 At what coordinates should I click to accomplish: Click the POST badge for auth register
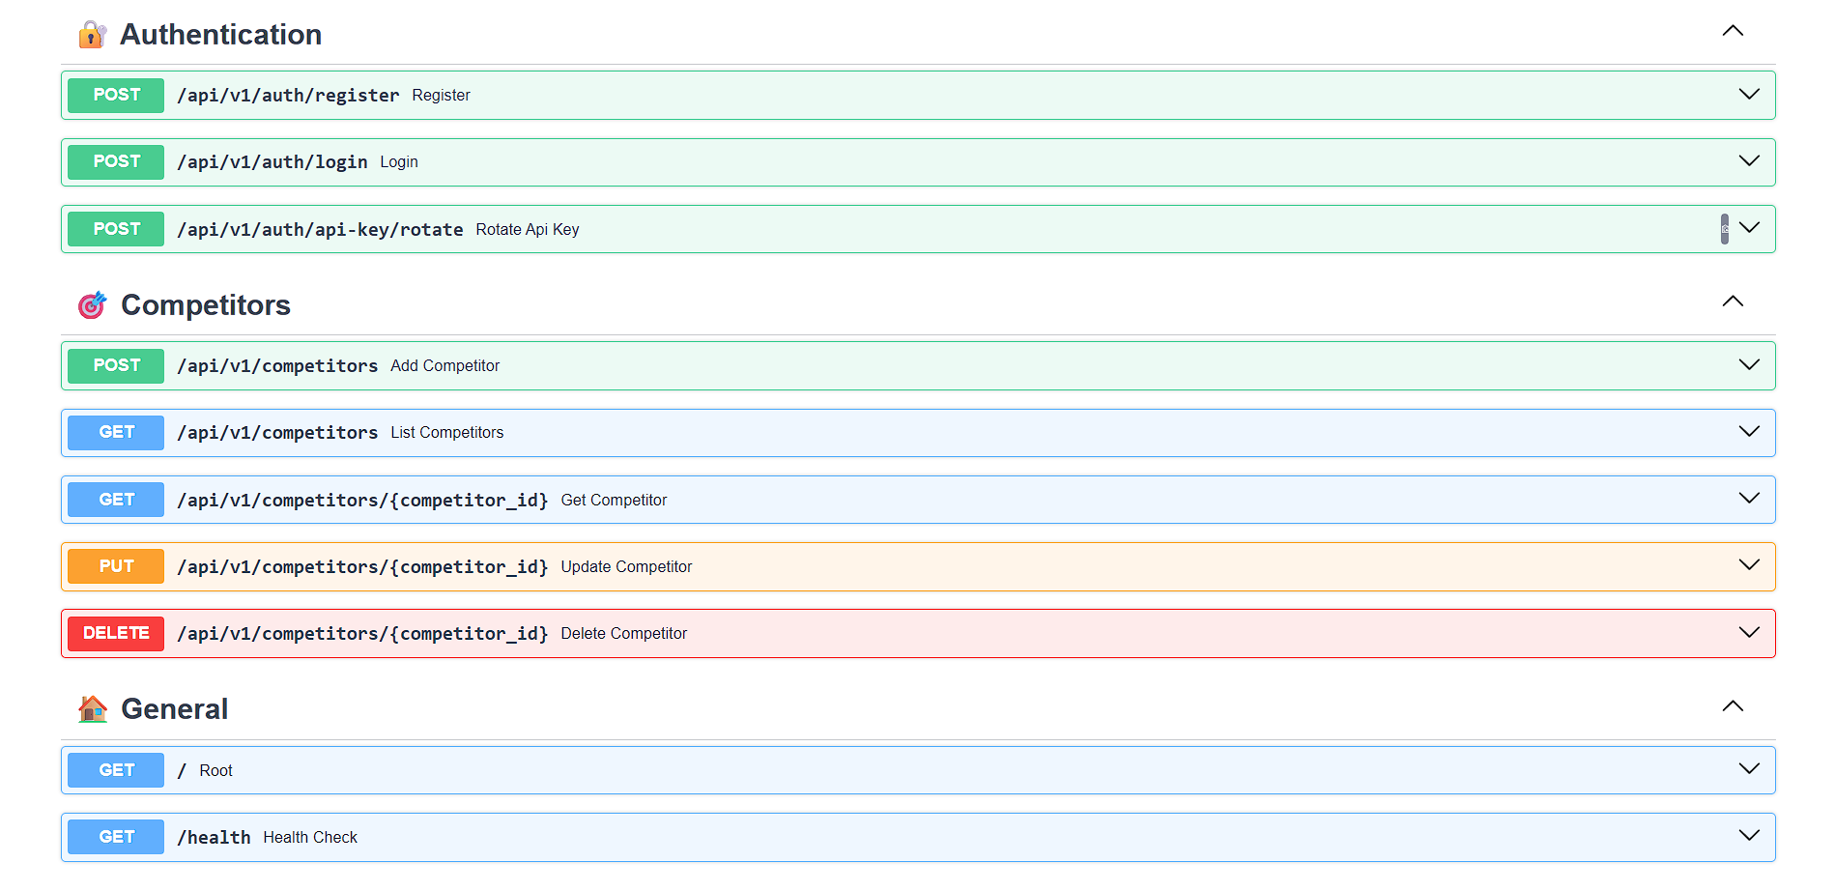pyautogui.click(x=116, y=96)
